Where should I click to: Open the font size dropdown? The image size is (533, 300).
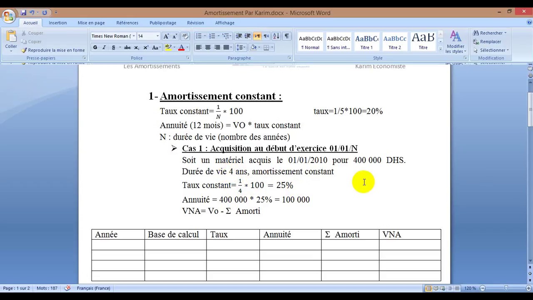pyautogui.click(x=157, y=36)
